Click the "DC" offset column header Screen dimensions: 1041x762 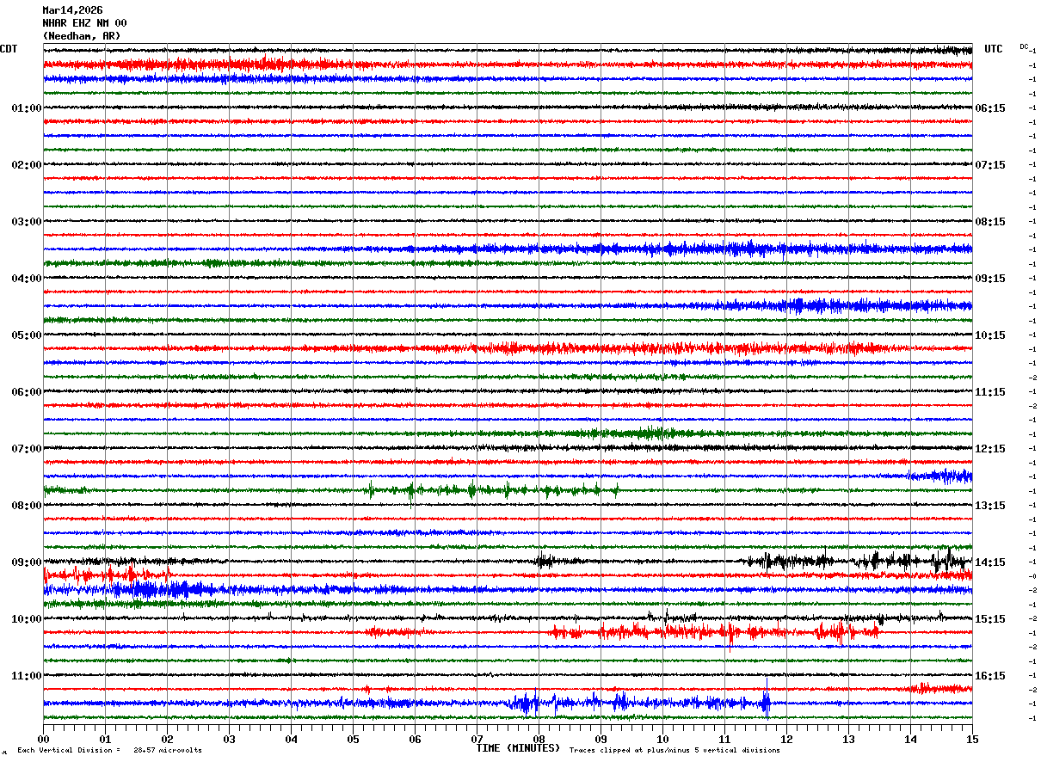[x=1024, y=46]
